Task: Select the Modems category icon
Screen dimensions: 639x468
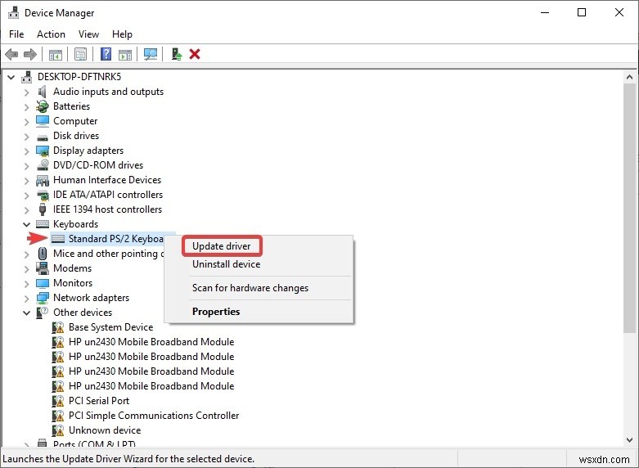Action: [43, 268]
